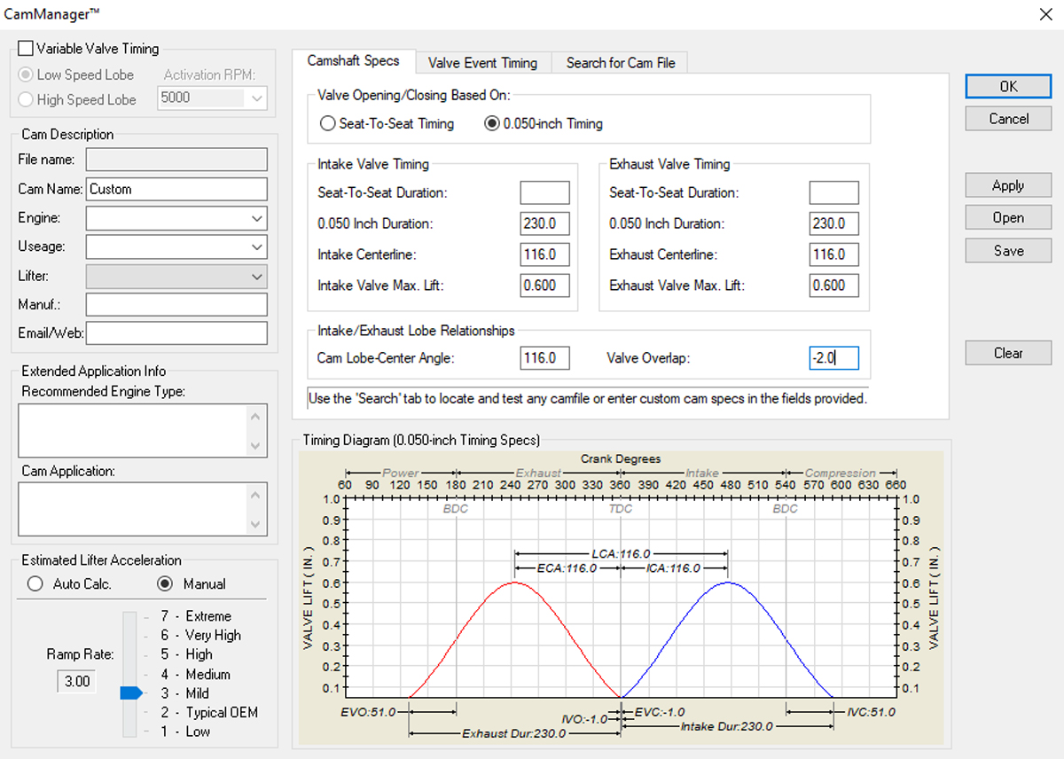
Task: Click the IVO:-1.0 label in diagram
Action: pos(584,719)
